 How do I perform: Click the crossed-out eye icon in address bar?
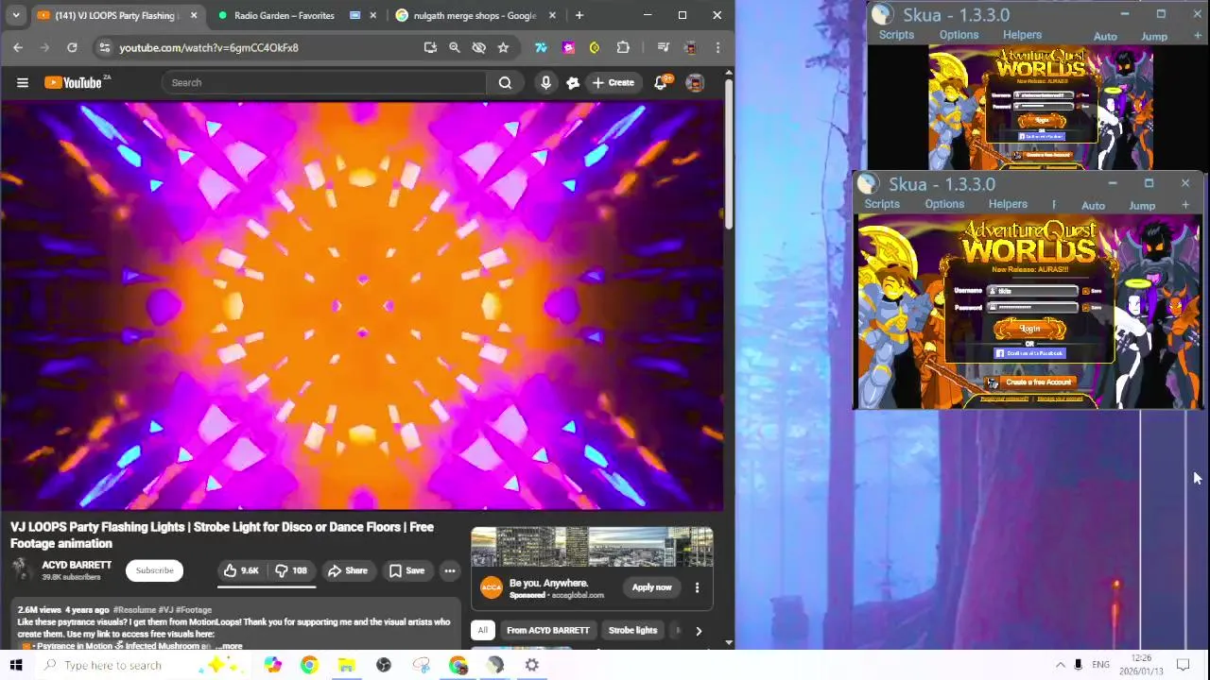pyautogui.click(x=478, y=47)
